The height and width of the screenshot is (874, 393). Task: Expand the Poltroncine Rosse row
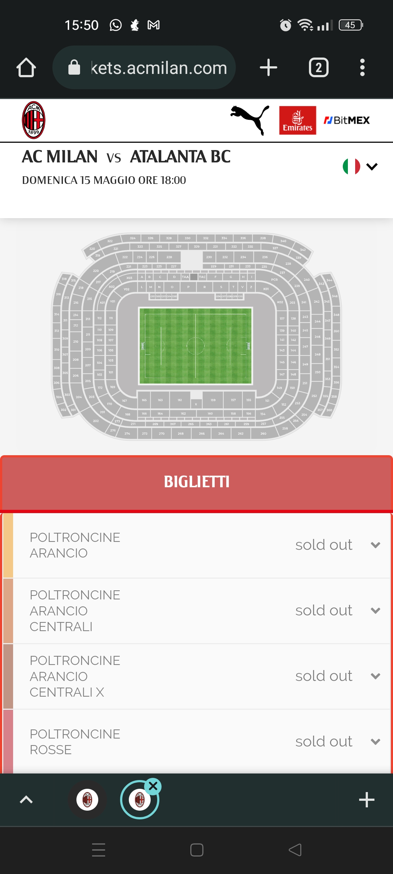pos(376,742)
